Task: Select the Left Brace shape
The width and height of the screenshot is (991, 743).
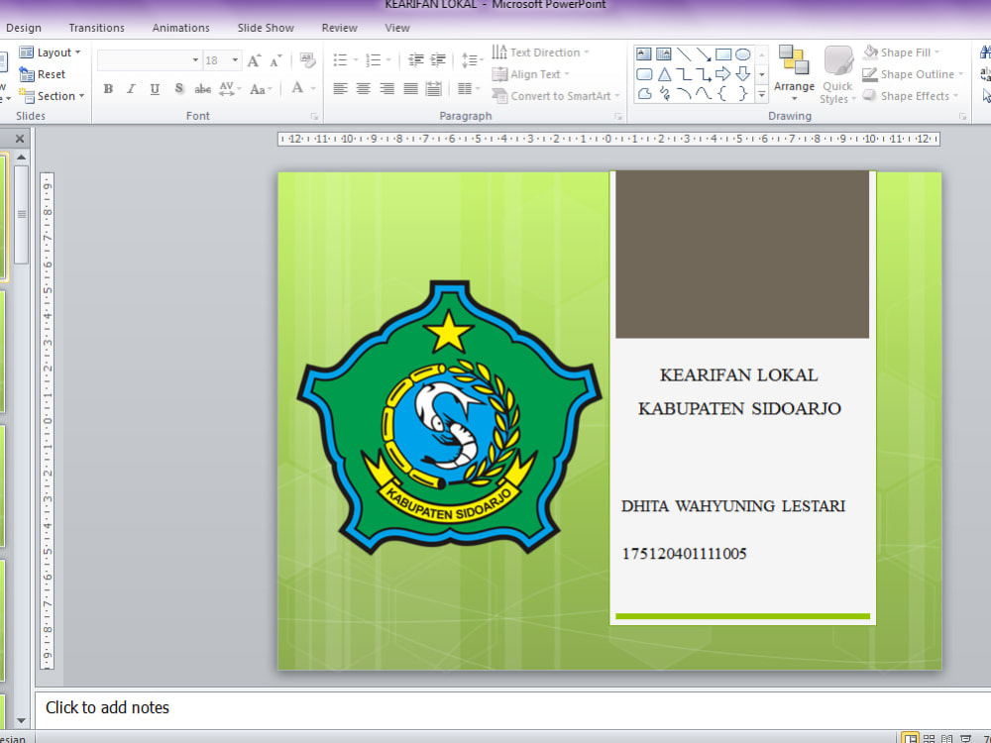Action: tap(723, 94)
